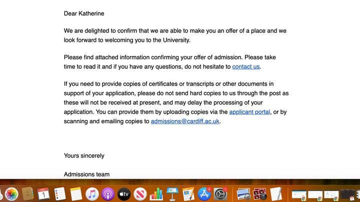
Task: Launch the Music app
Action: (x=92, y=194)
